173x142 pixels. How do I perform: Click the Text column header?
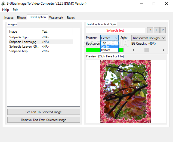[x=56, y=32]
